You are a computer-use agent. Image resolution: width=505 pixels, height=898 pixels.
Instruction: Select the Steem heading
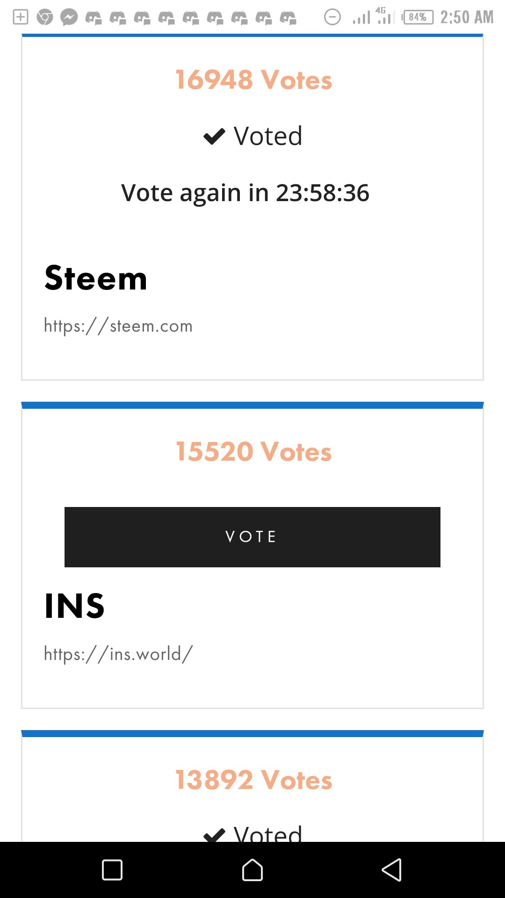[96, 278]
